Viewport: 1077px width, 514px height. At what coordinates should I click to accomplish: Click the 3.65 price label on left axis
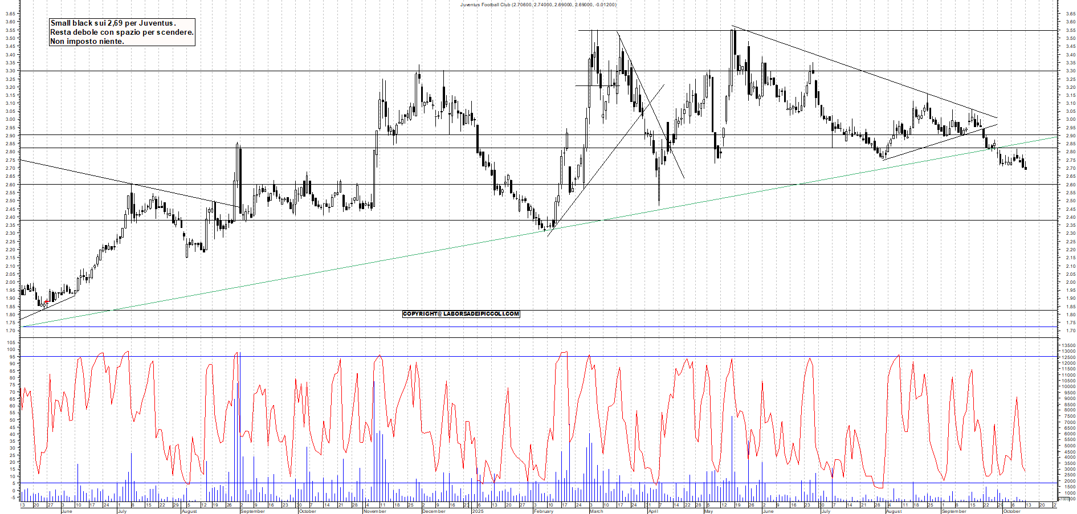coord(10,14)
